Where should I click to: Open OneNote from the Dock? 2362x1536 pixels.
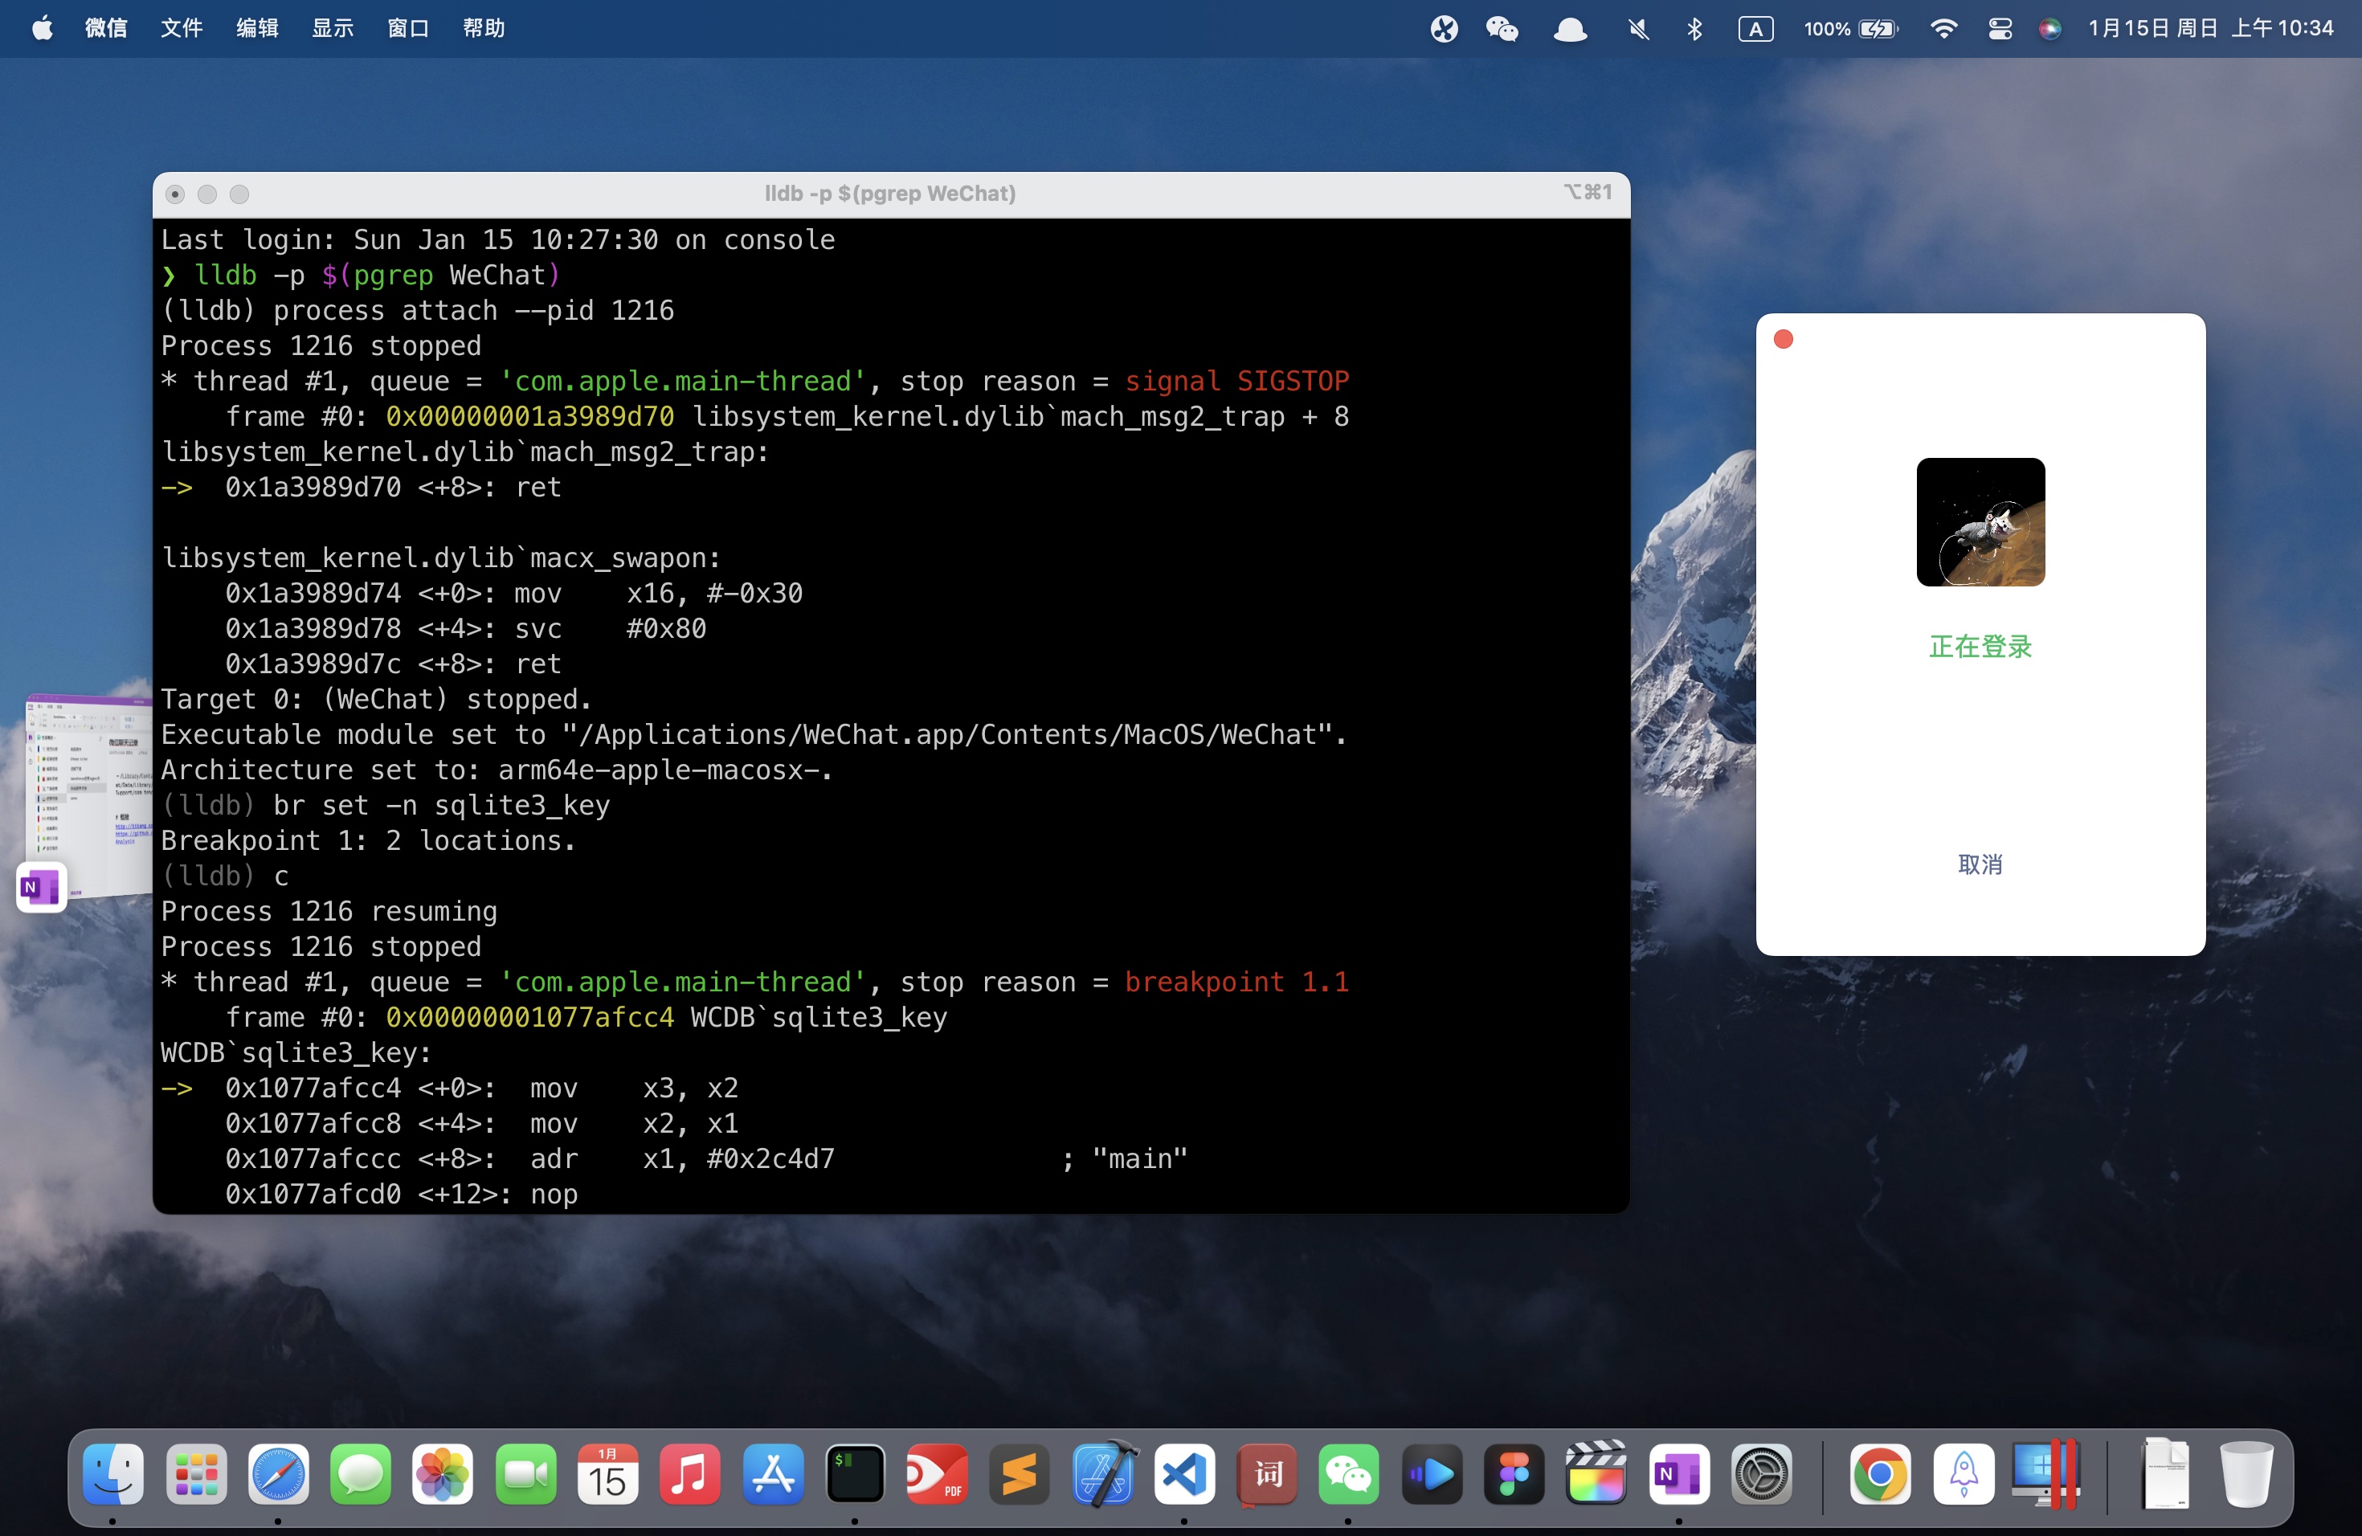coord(1678,1474)
